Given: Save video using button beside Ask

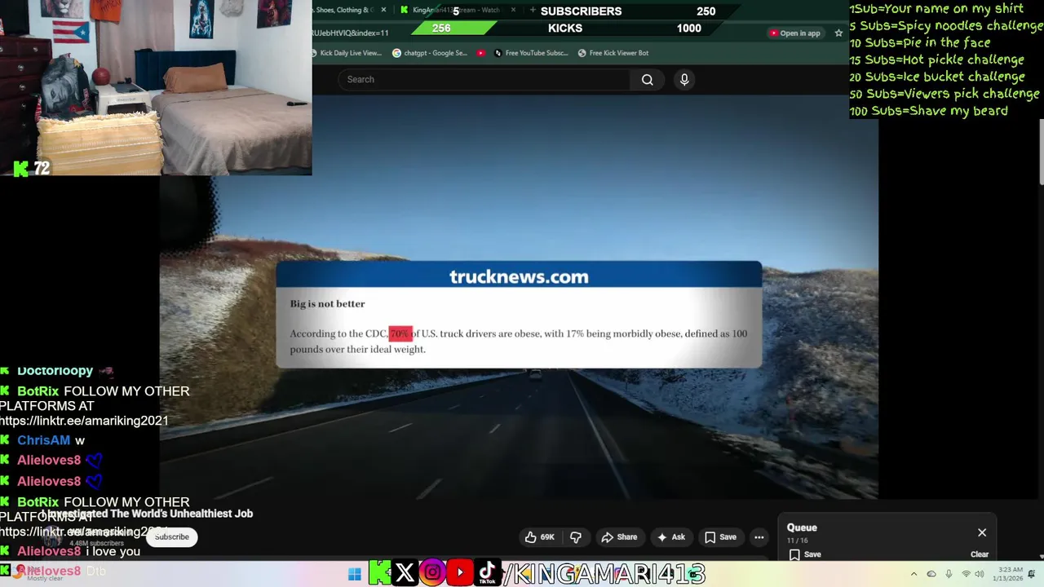Looking at the screenshot, I should click(x=720, y=537).
